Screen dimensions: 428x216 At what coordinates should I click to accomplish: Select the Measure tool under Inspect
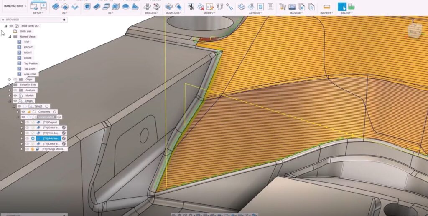(x=326, y=7)
